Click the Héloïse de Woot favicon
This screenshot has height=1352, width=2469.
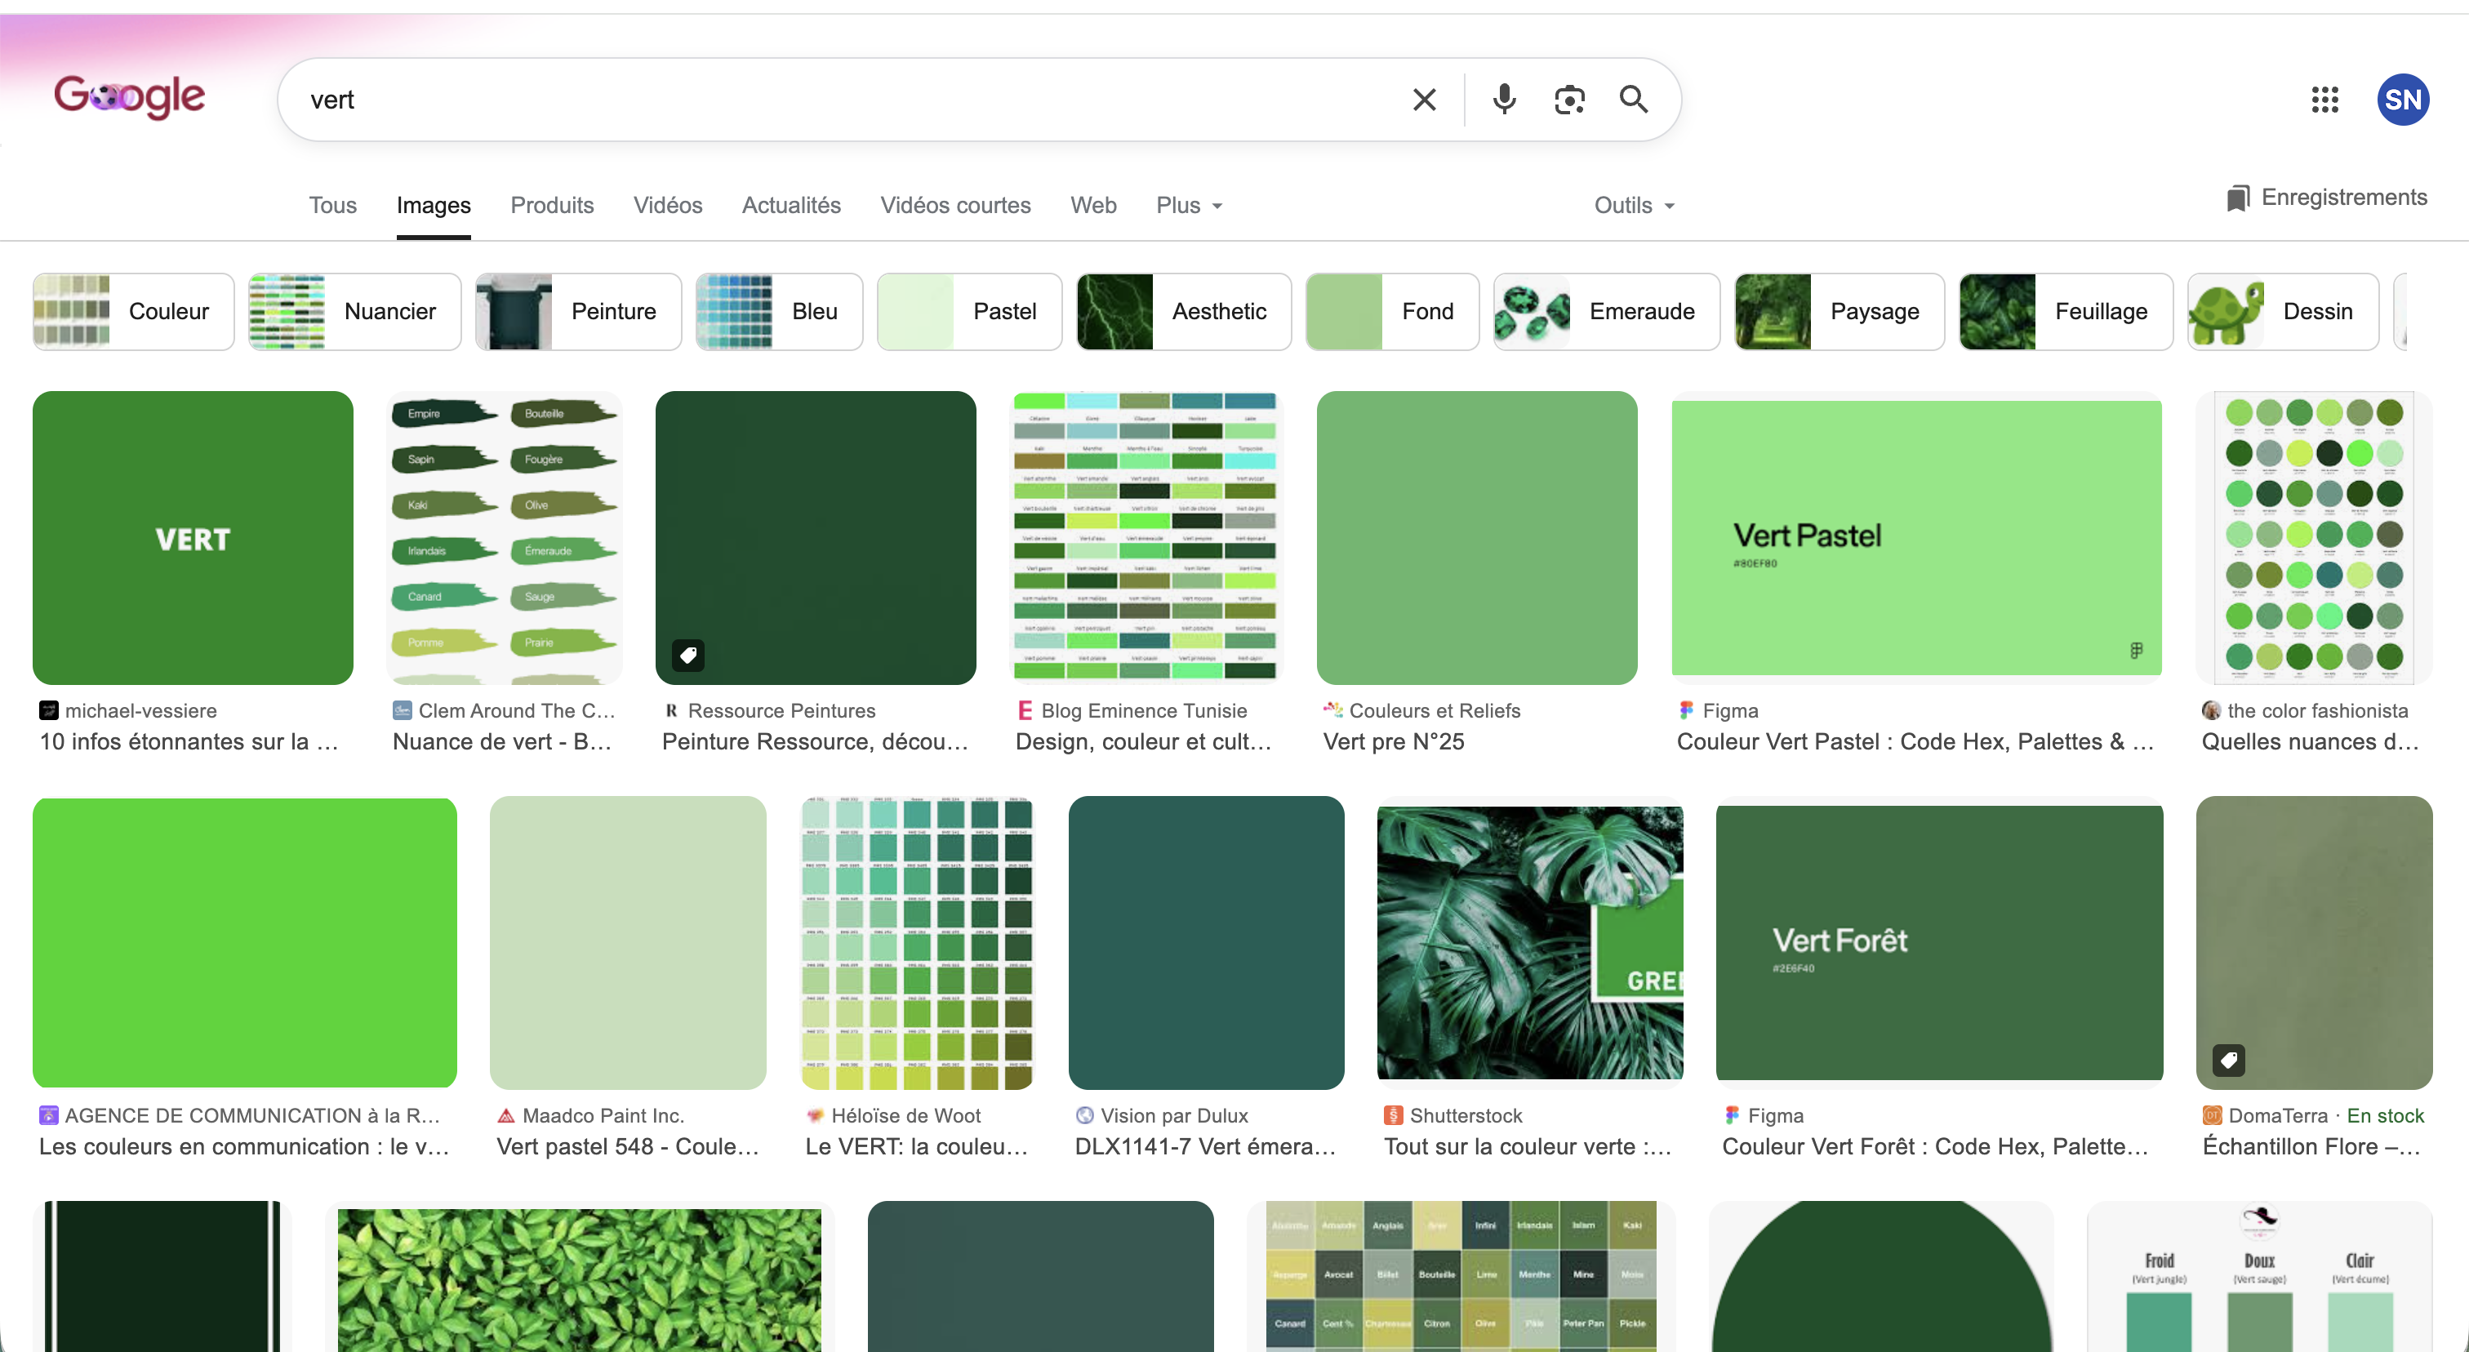[816, 1115]
